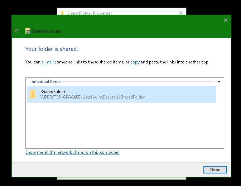Select the SharedFolder item name
The image size is (241, 186).
point(53,92)
